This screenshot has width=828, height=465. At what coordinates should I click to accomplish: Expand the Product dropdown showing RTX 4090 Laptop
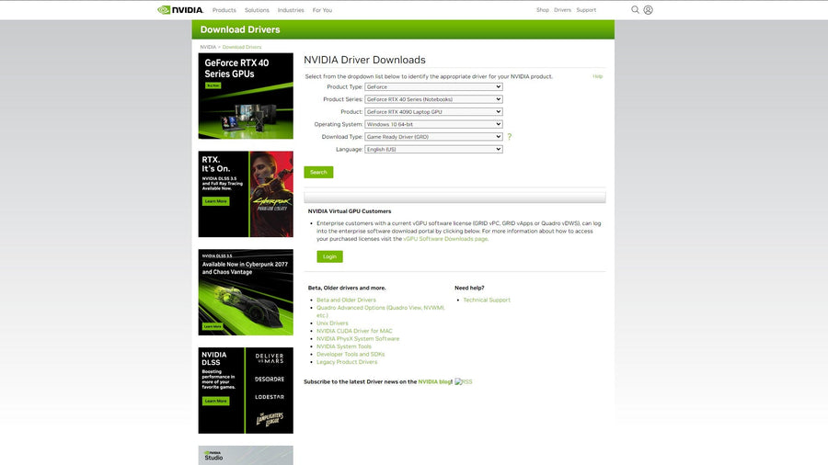point(433,112)
